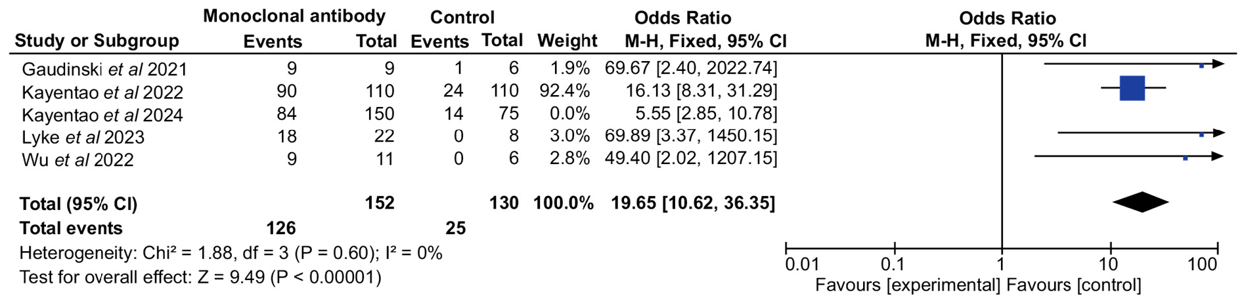Image resolution: width=1246 pixels, height=305 pixels.
Task: Click the 0.01 tick label on the axis
Action: pyautogui.click(x=801, y=265)
